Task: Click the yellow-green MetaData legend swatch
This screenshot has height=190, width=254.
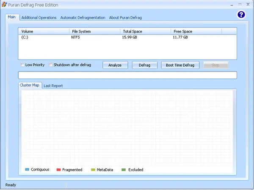Action: [x=93, y=170]
